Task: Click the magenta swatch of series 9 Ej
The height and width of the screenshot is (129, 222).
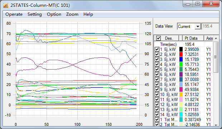Action: coord(181,90)
